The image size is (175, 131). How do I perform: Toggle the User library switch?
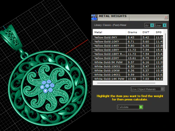(x=161, y=25)
